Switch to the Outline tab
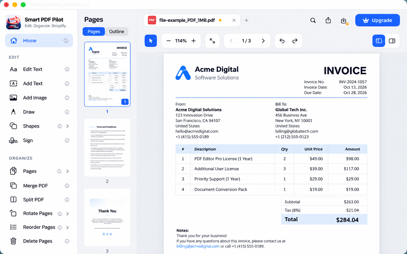The image size is (407, 254). (117, 31)
